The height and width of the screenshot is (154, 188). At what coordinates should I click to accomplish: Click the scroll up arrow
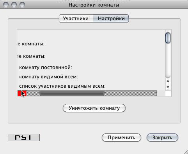(168, 81)
